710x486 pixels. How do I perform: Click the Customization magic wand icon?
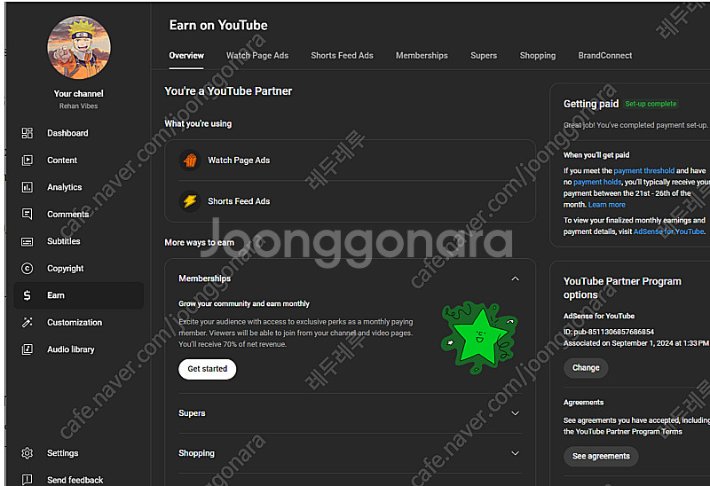pos(28,322)
